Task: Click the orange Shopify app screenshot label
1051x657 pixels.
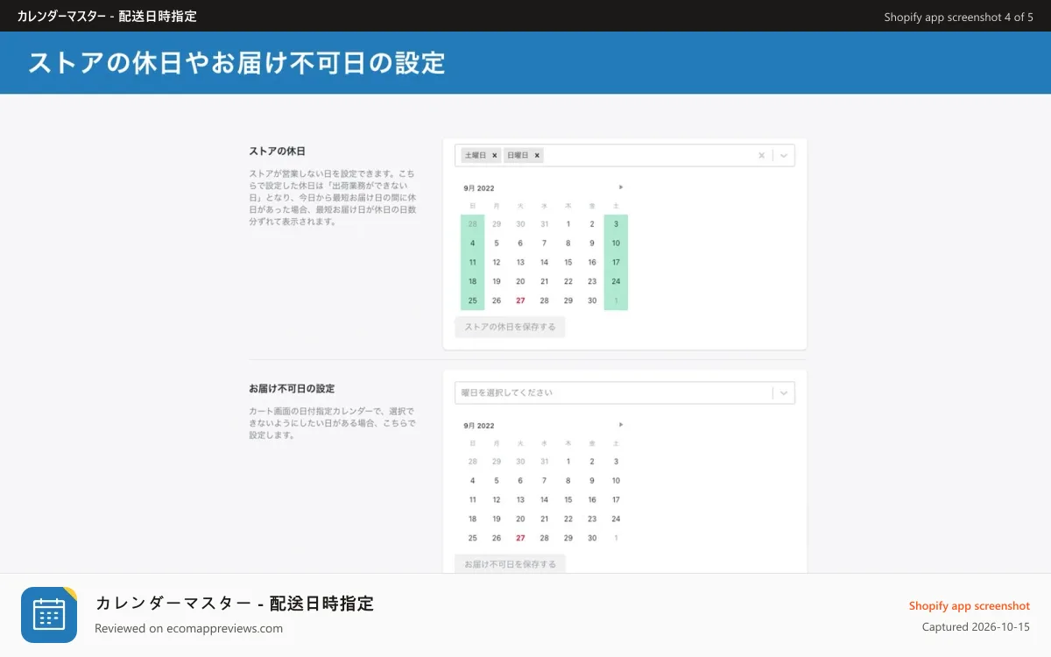Action: [x=970, y=606]
